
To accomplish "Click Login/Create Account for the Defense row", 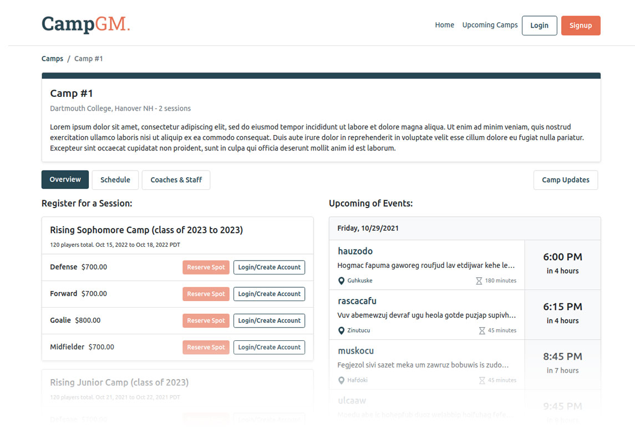I will coord(269,267).
